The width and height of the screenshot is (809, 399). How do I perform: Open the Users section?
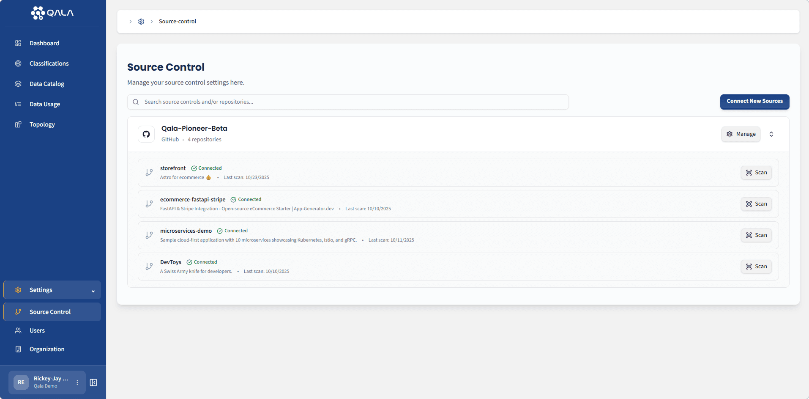[x=37, y=330]
